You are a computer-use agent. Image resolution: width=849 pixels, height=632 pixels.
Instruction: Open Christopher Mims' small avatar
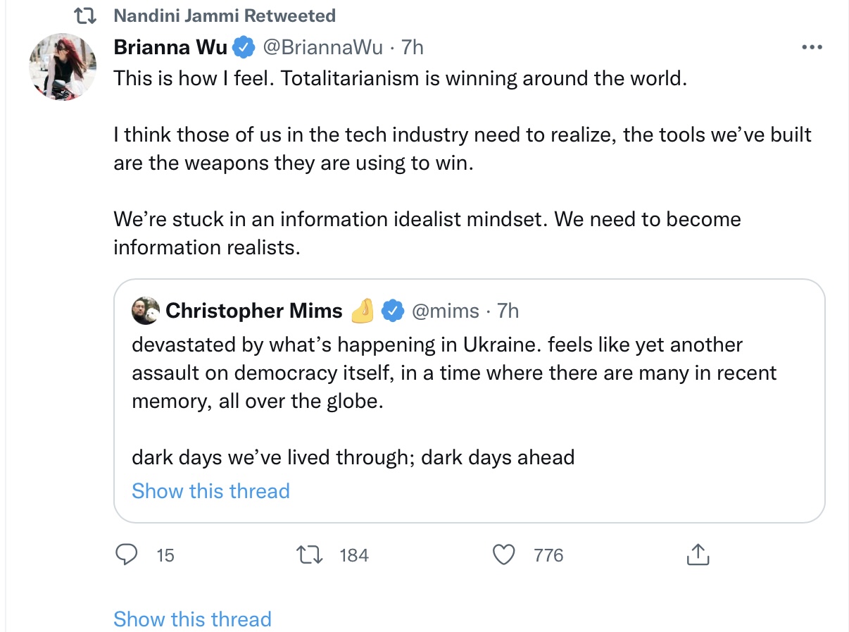(146, 311)
